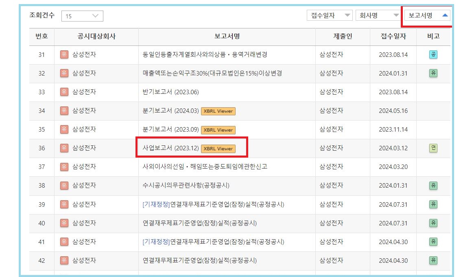Open the 회사명 sort dropdown
This screenshot has height=277, width=461.
(378, 15)
